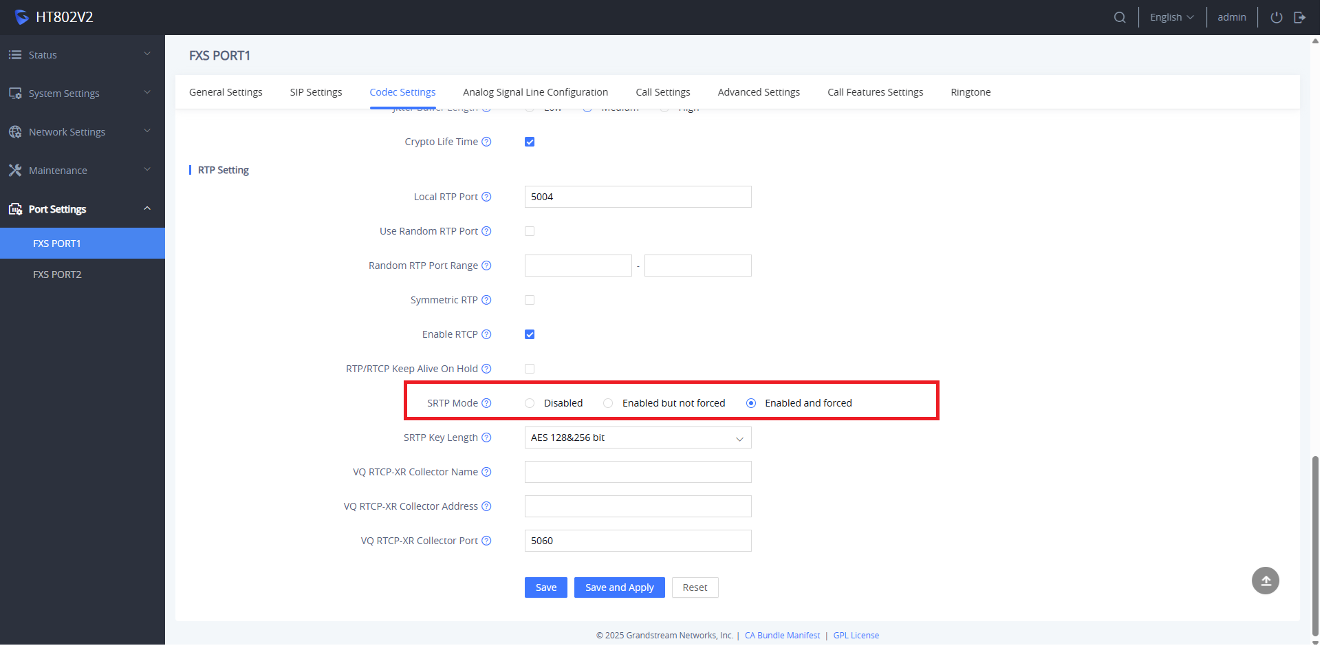The width and height of the screenshot is (1324, 648).
Task: Click the Save and Apply button
Action: (x=620, y=588)
